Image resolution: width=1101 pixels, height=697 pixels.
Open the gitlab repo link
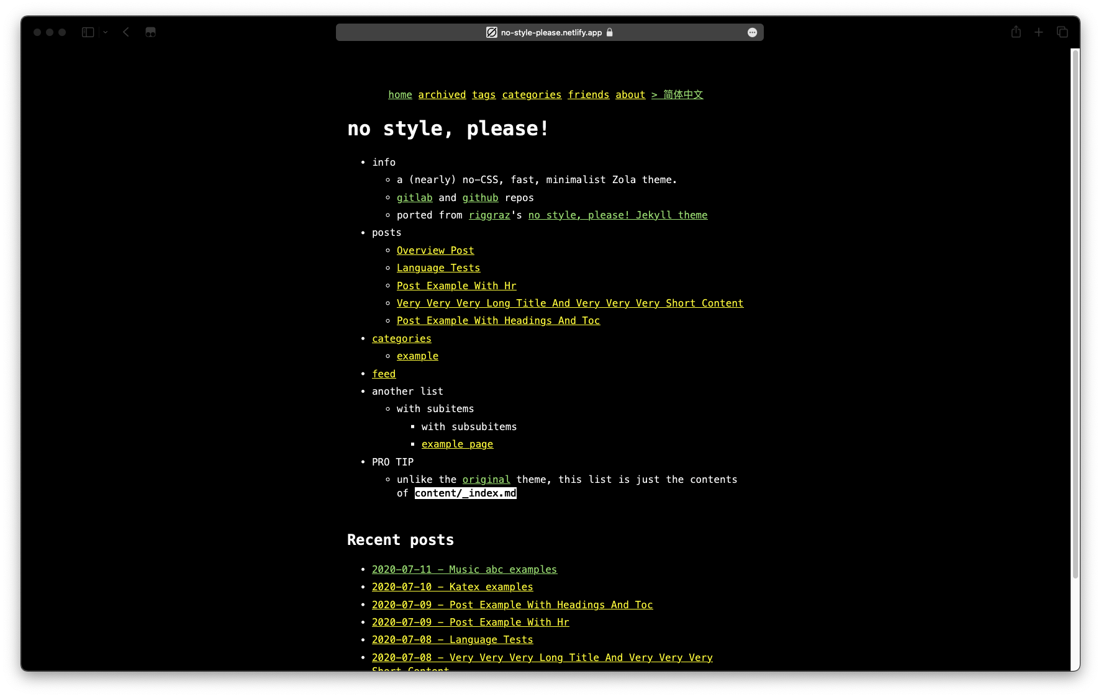coord(415,197)
